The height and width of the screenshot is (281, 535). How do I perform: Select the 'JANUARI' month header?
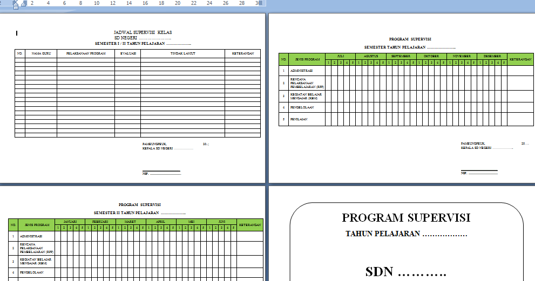coord(70,222)
